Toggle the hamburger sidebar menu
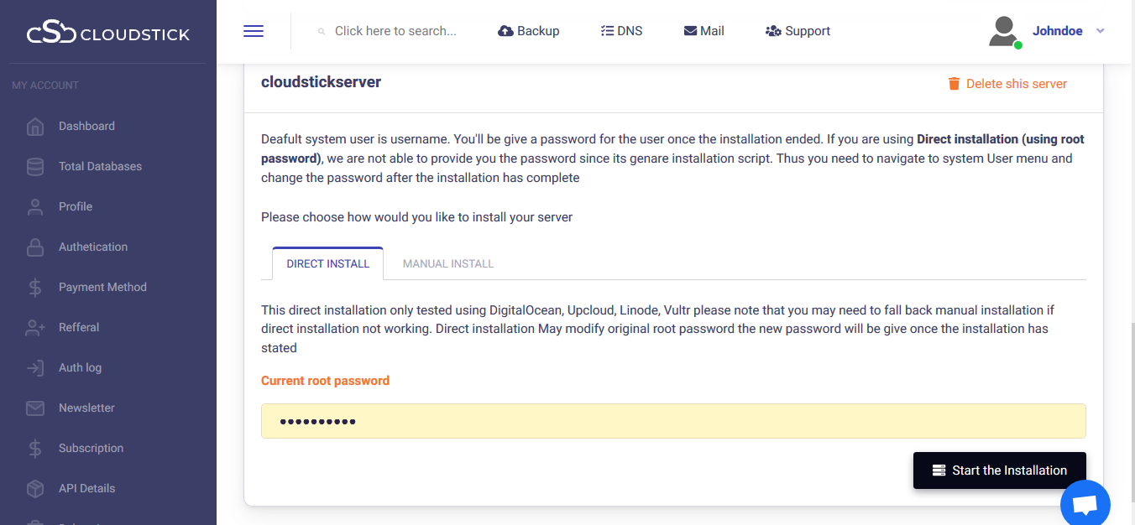 (x=254, y=31)
